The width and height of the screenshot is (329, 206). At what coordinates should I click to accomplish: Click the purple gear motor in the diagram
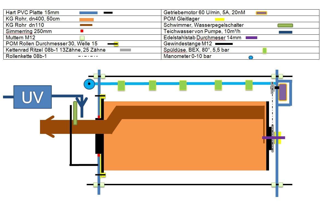tap(282, 92)
